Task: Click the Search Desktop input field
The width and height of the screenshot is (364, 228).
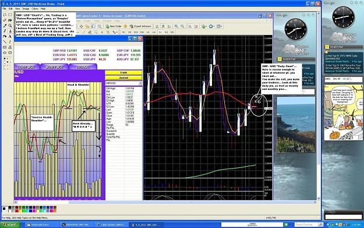Action: click(x=306, y=225)
